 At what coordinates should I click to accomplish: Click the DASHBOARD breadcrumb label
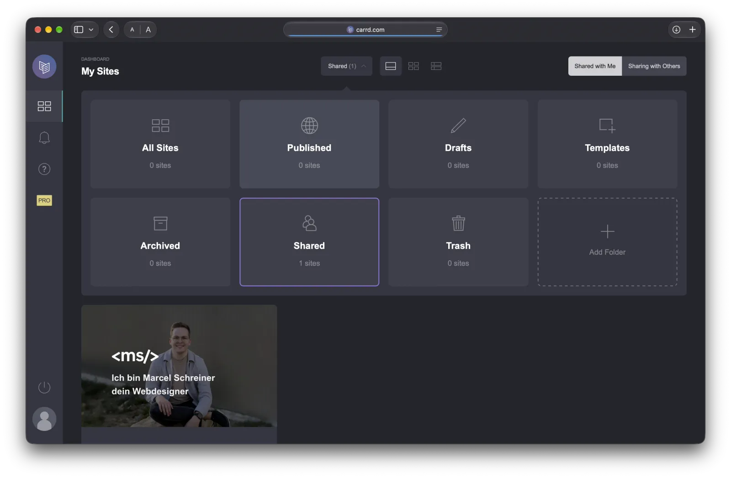95,59
